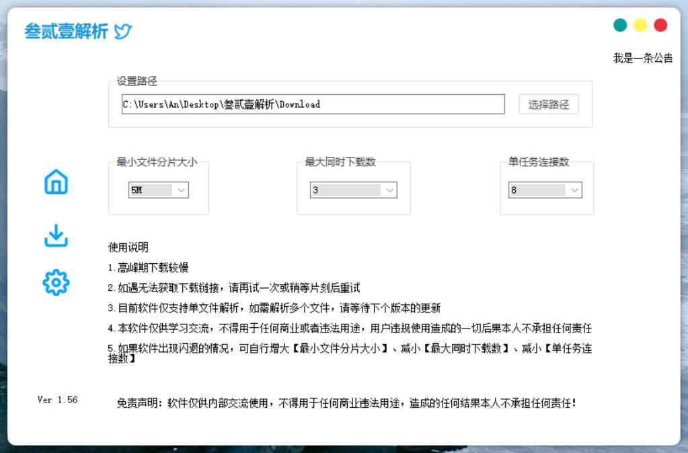Click the 叁贰壹解析 app title
688x453 pixels.
point(66,32)
